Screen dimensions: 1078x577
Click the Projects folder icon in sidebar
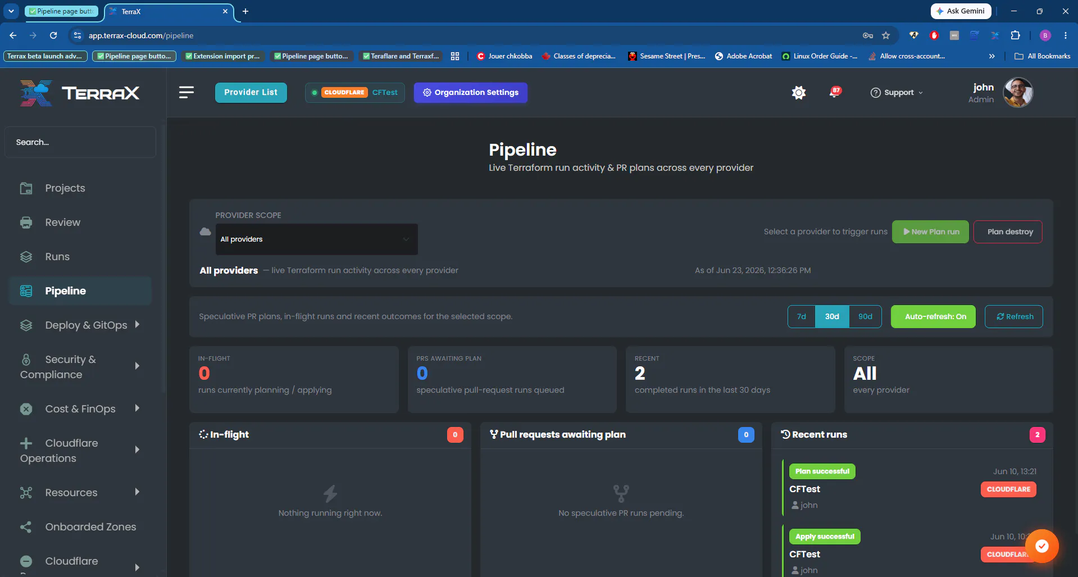pos(26,188)
